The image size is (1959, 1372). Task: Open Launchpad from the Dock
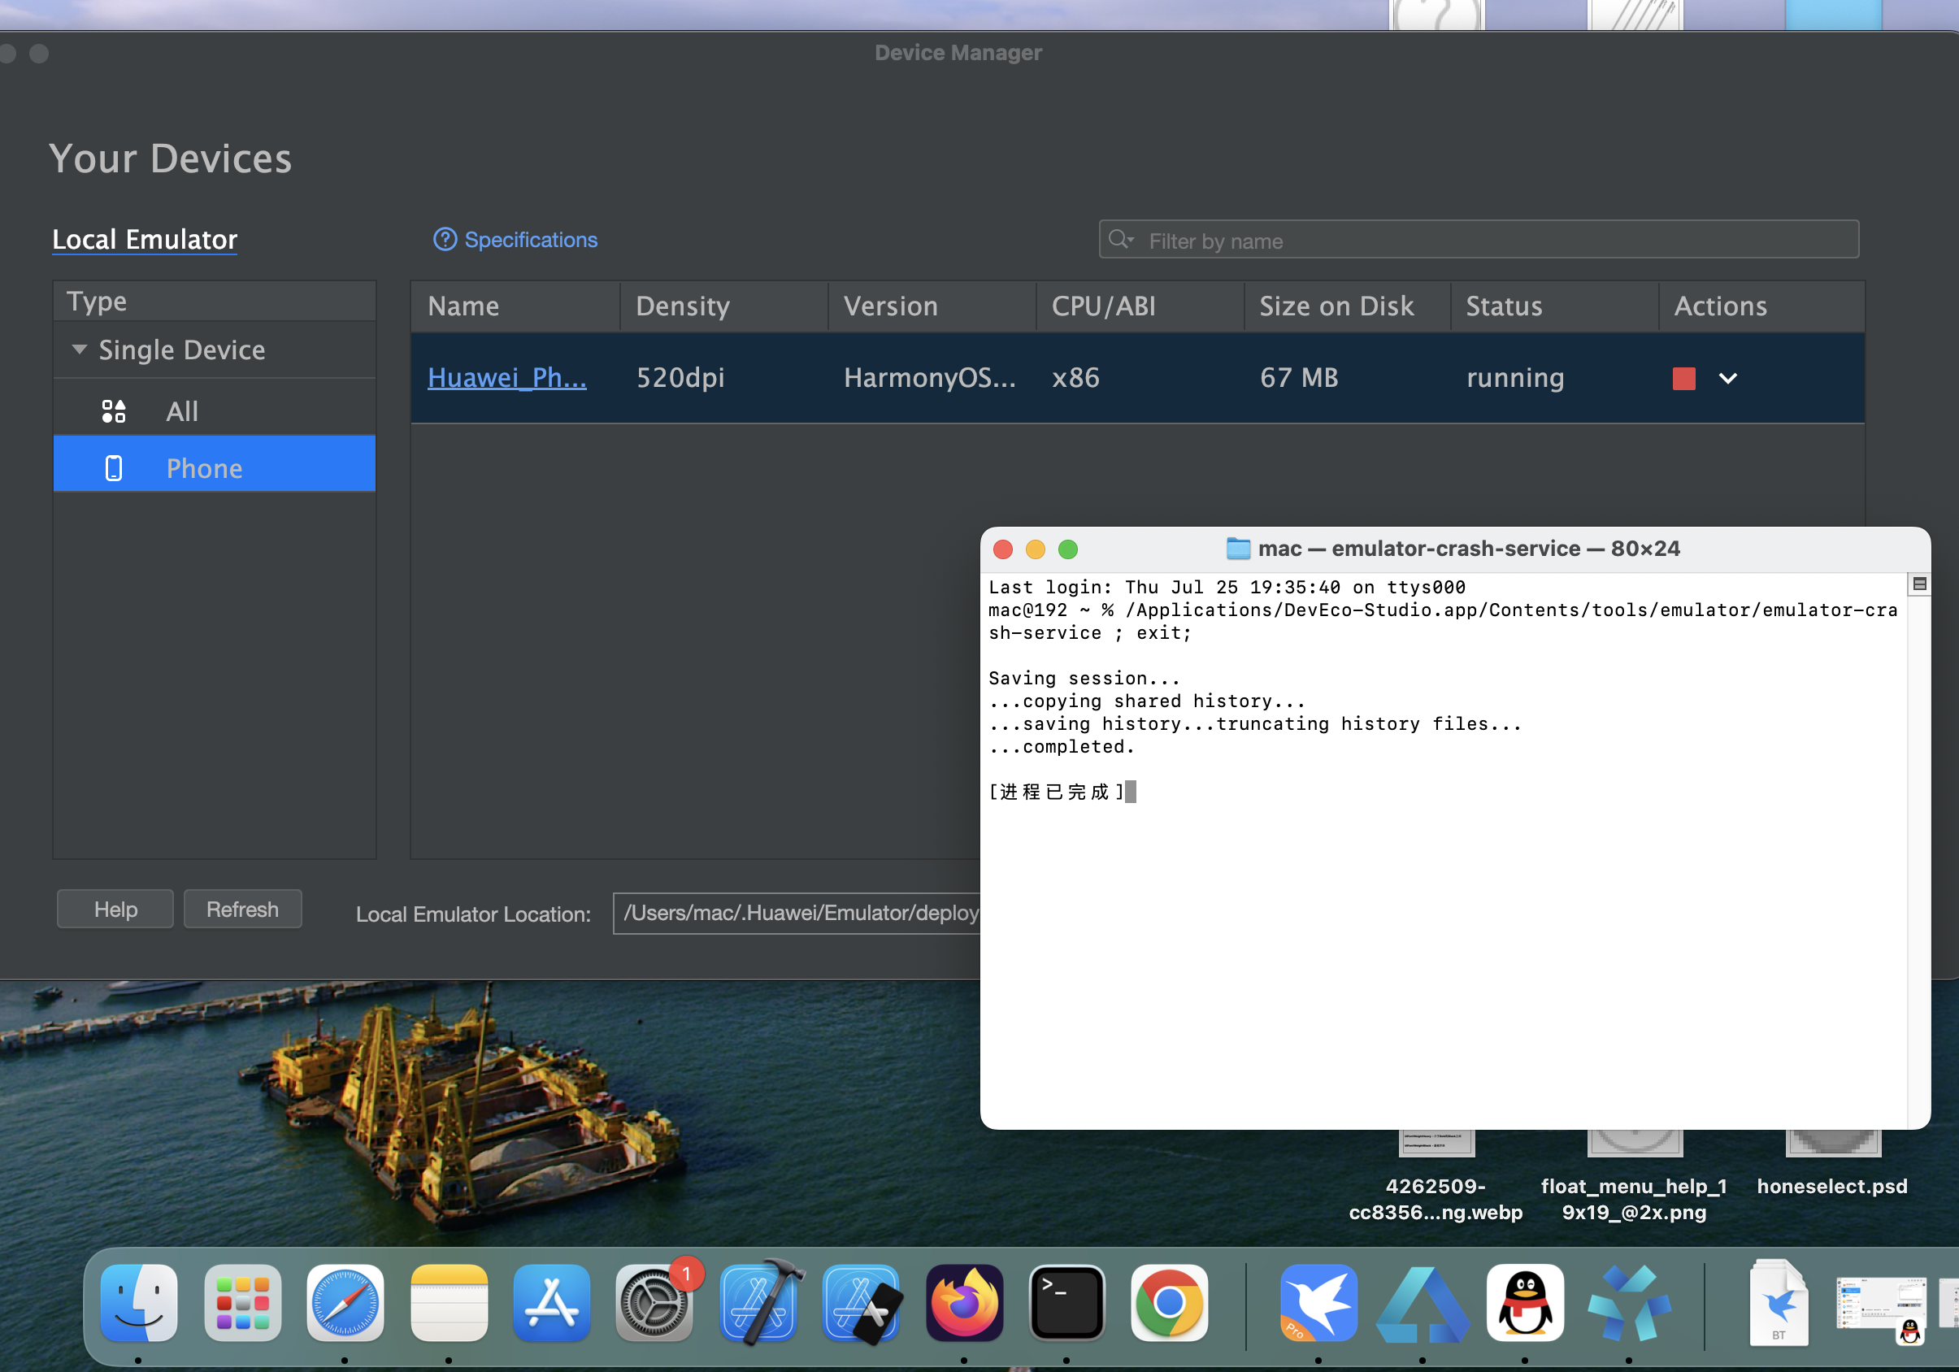click(x=242, y=1302)
